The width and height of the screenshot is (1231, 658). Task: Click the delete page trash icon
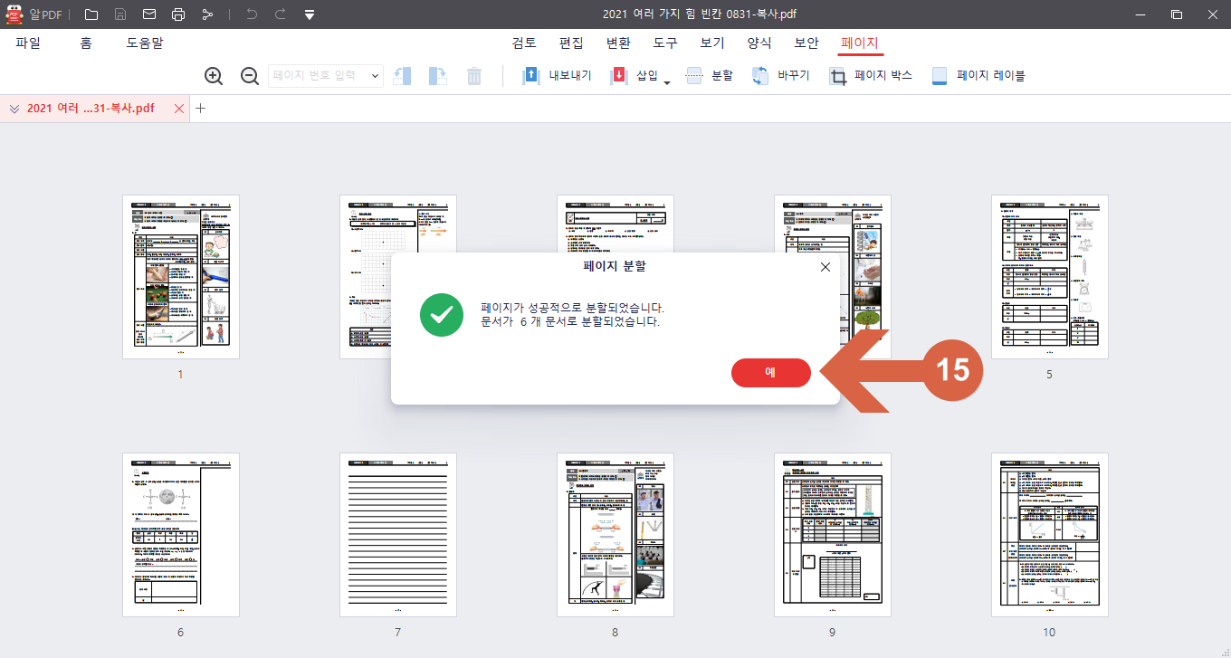(x=473, y=76)
